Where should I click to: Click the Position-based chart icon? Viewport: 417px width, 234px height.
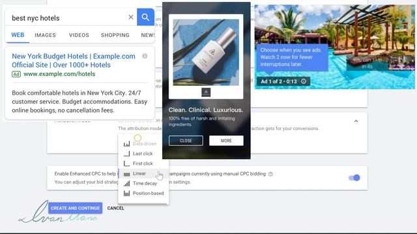pyautogui.click(x=126, y=193)
